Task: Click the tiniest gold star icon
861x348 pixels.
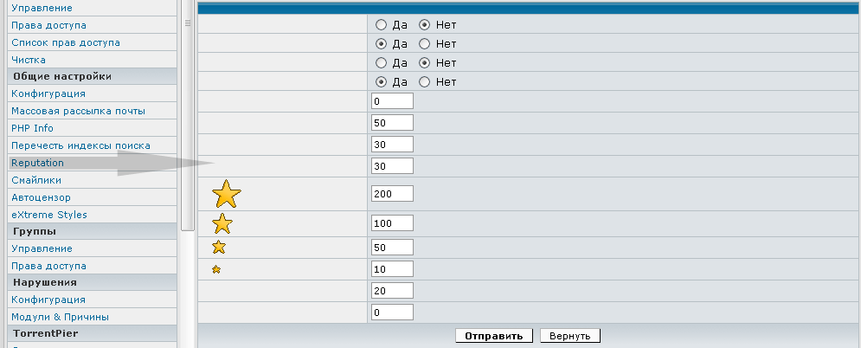Action: pyautogui.click(x=216, y=269)
